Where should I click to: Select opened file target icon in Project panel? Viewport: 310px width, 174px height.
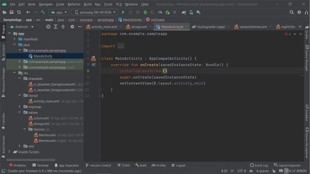pos(48,27)
